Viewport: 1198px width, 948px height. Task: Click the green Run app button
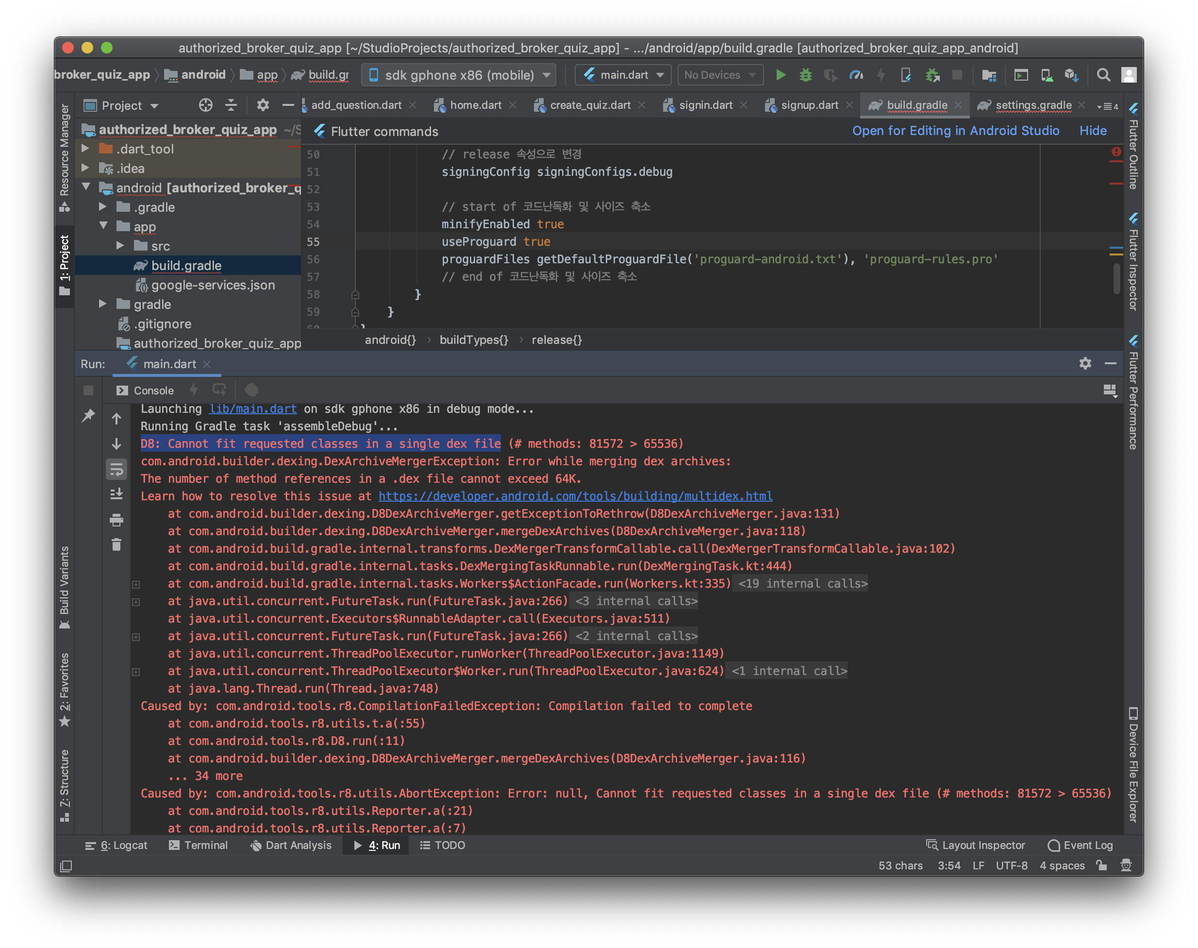(781, 75)
